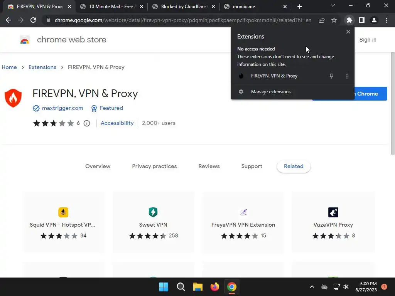This screenshot has height=296, width=395.
Task: Click the address bar URL
Action: [x=182, y=20]
